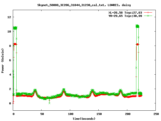Click the green calibration plateau near 10.5 K at start

(x=15, y=28)
